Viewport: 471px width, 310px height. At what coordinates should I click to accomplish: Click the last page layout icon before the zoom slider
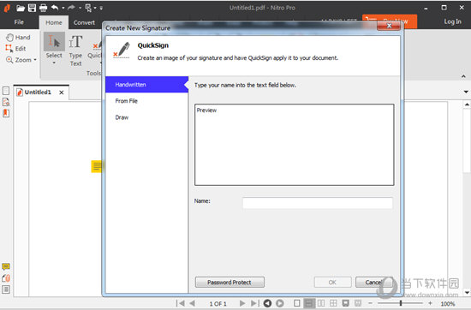358,303
